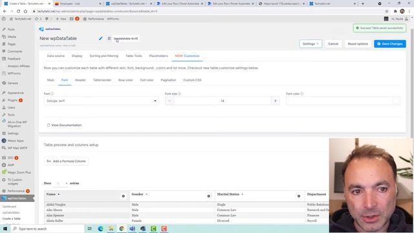Switch to Table Tools tab
Image resolution: width=414 pixels, height=233 pixels.
(134, 56)
